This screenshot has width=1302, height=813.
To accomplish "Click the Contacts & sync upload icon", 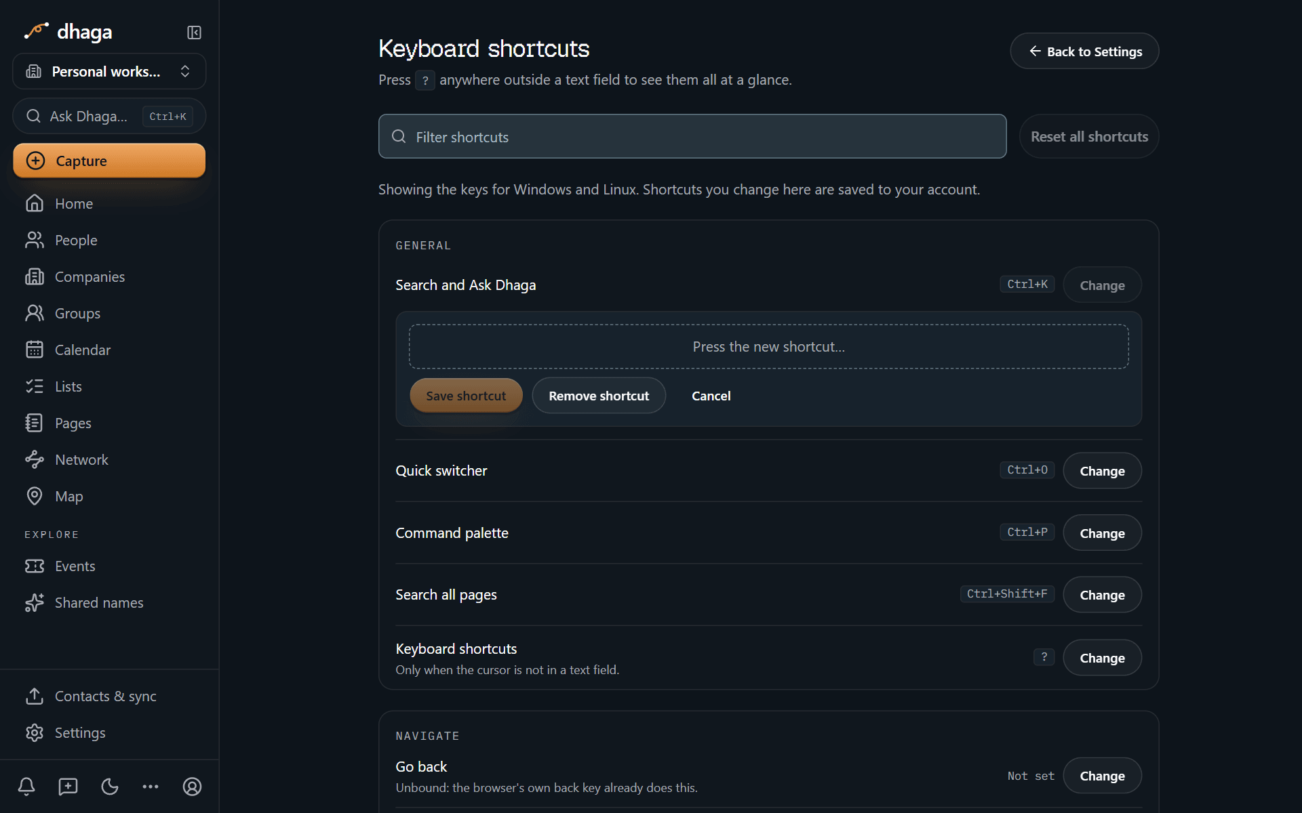I will tap(35, 696).
